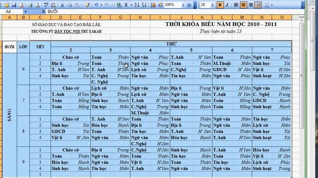Select column header O

pyautogui.click(x=282, y=17)
